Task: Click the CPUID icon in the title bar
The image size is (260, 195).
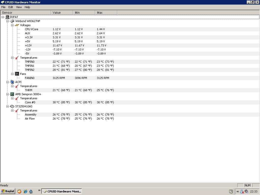Action: pyautogui.click(x=2, y=2)
